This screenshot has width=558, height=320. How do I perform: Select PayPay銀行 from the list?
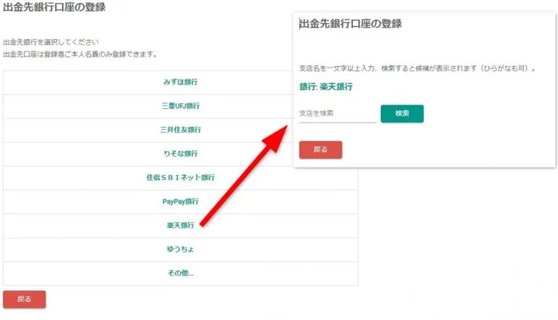tap(180, 202)
